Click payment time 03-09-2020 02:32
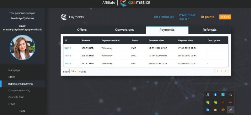Image resolution: width=251 pixels, height=115 pixels. (187, 64)
